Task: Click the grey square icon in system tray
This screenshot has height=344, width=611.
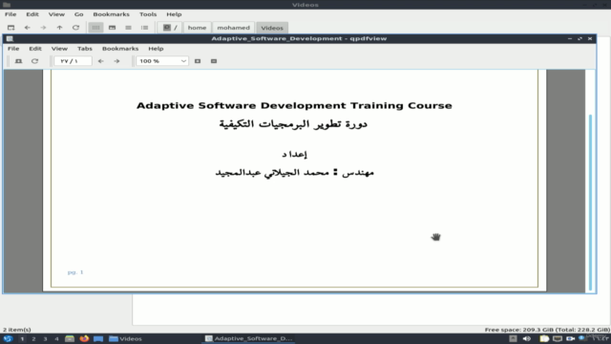Action: tap(513, 338)
